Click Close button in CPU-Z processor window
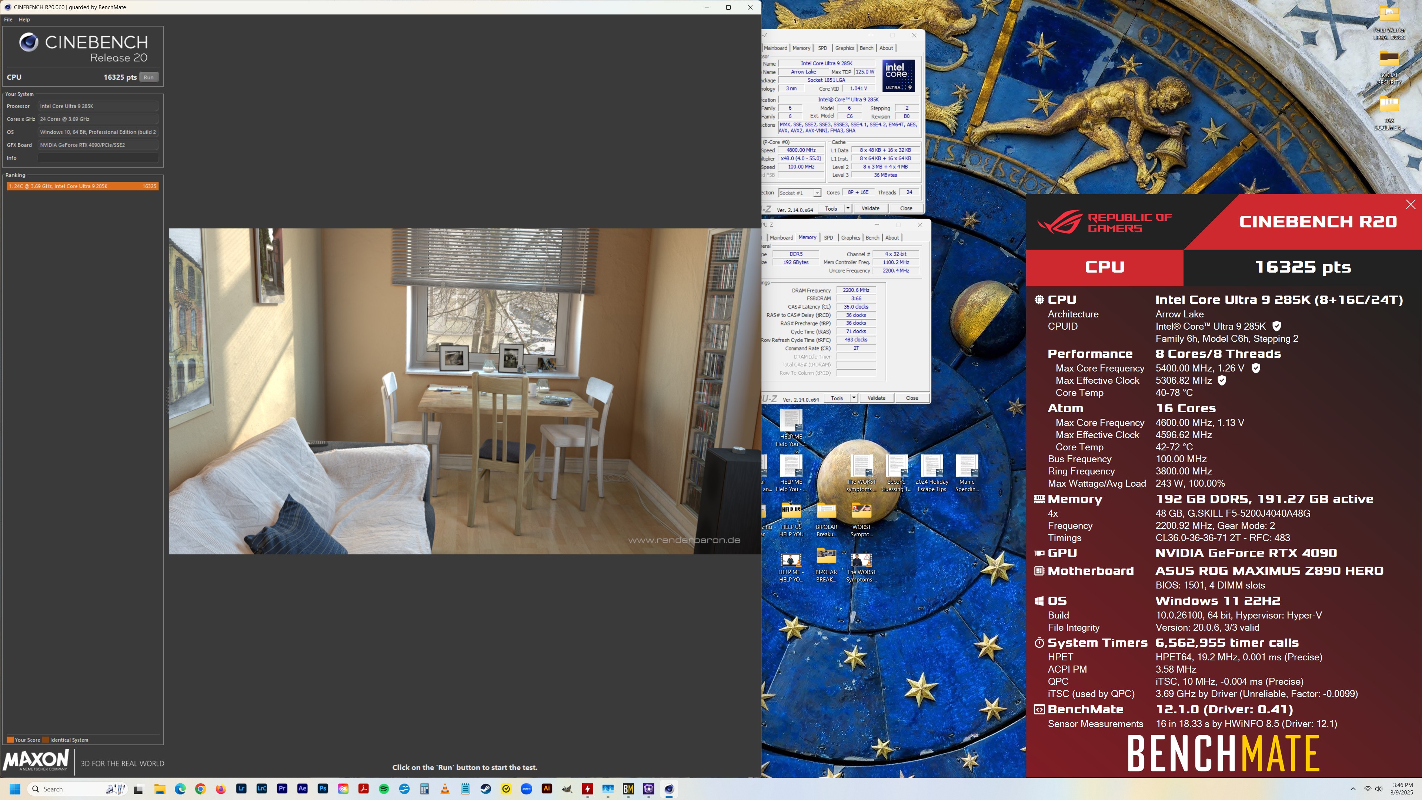The width and height of the screenshot is (1422, 800). (x=906, y=208)
